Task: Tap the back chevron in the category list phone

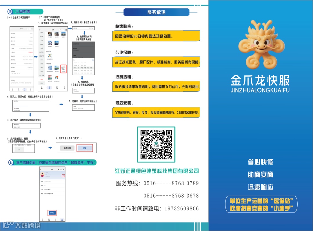Action: point(39,30)
